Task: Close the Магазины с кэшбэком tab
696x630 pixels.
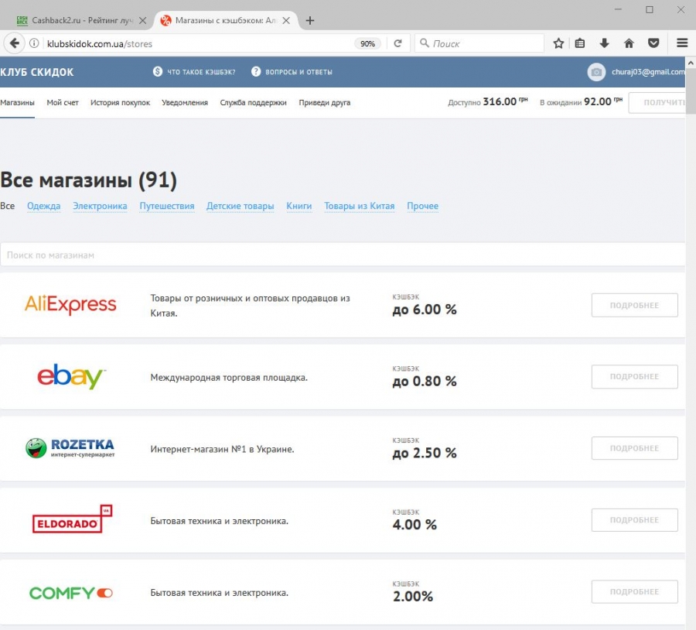Action: pyautogui.click(x=286, y=20)
